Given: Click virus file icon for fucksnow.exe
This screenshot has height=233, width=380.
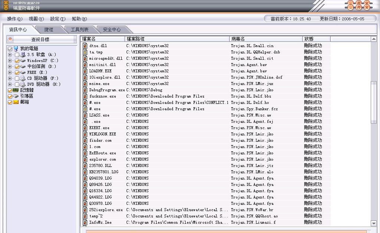Looking at the screenshot, I should [85, 96].
